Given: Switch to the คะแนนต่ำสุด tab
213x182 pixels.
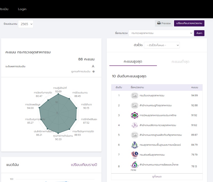Looking at the screenshot, I should 181,62.
